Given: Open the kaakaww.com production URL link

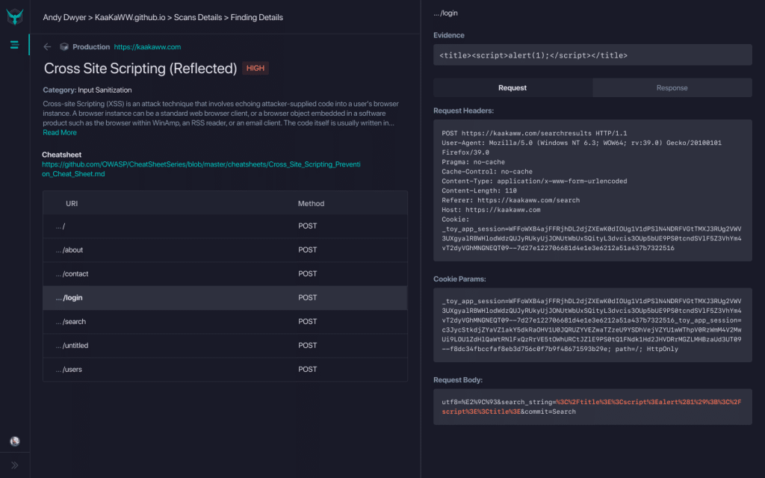Looking at the screenshot, I should click(147, 46).
